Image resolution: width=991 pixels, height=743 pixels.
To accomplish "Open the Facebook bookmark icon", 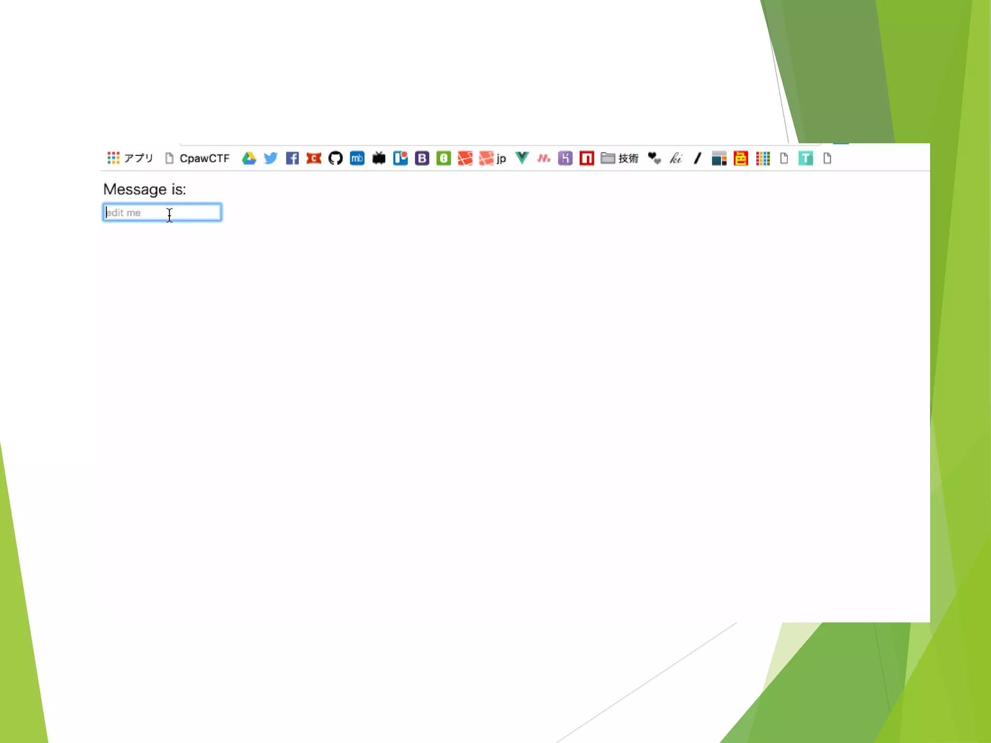I will pos(292,158).
